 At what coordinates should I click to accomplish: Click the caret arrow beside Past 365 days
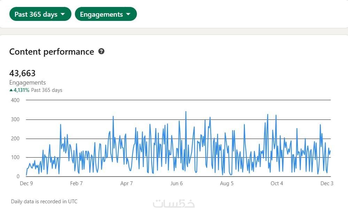pos(63,14)
